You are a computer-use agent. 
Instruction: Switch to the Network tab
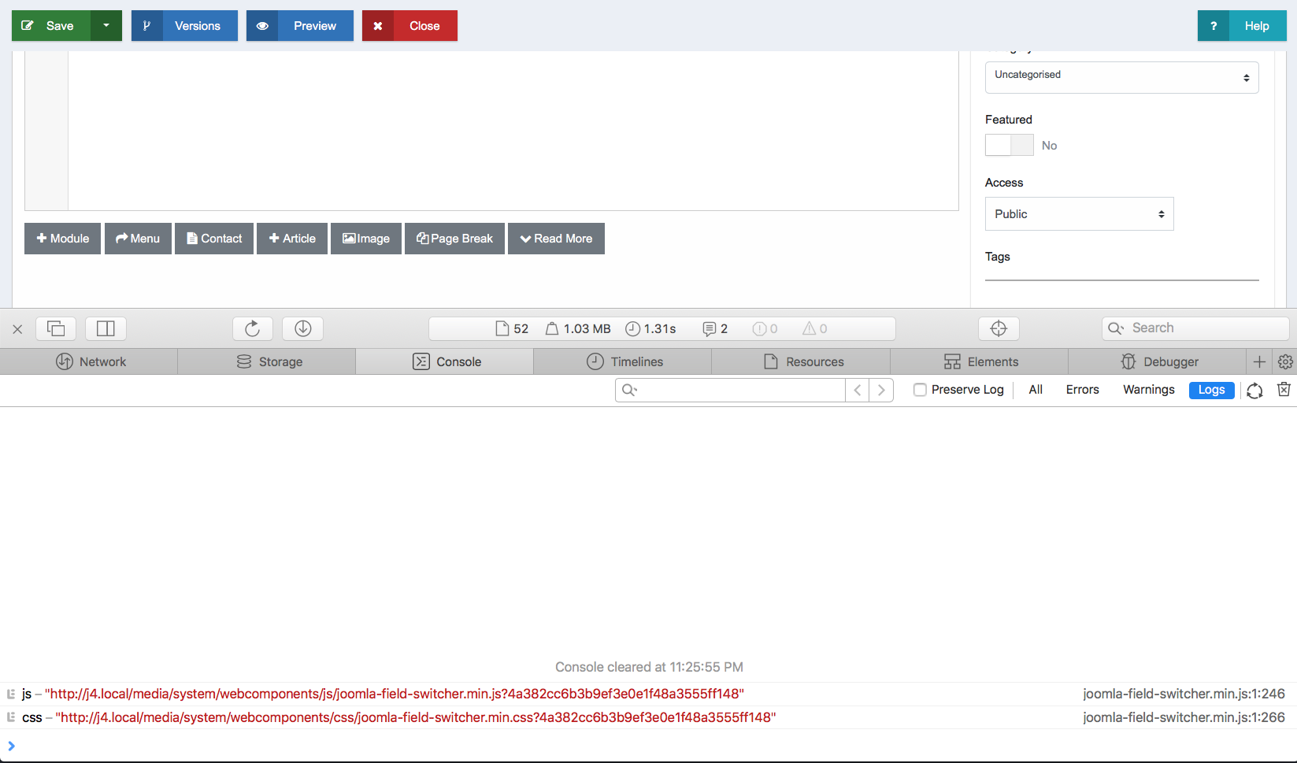89,361
